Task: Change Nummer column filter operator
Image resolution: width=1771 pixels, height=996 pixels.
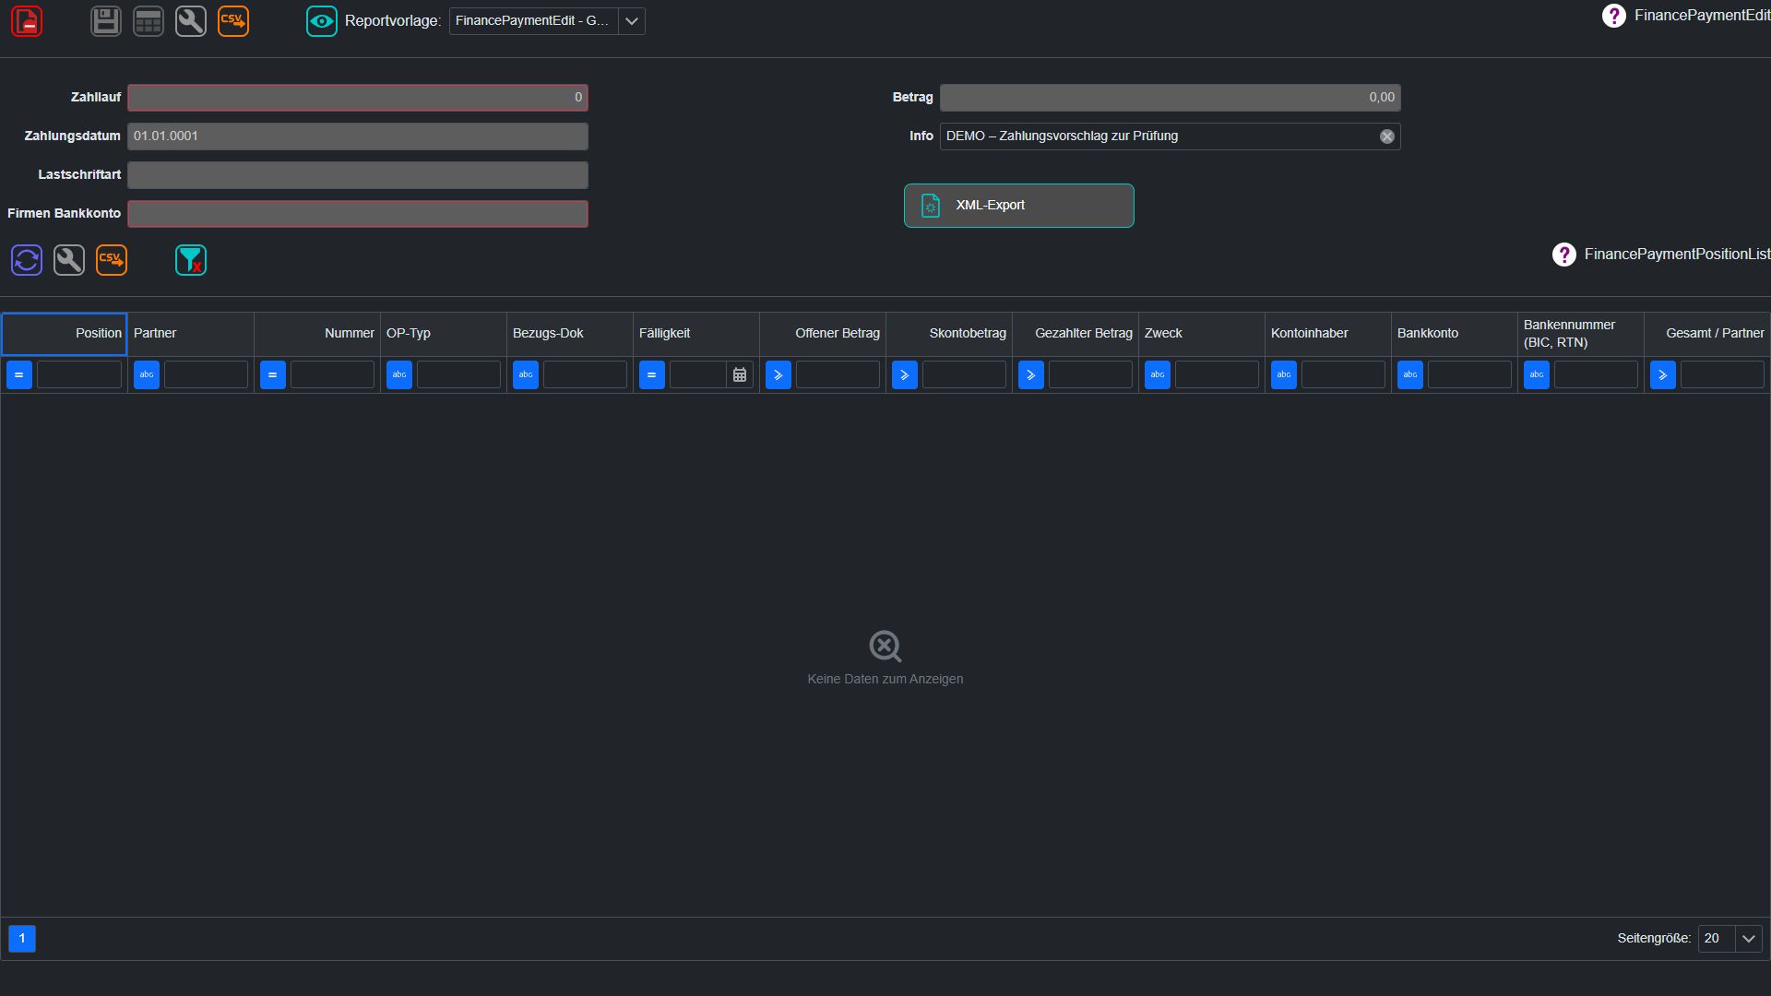Action: pos(273,375)
